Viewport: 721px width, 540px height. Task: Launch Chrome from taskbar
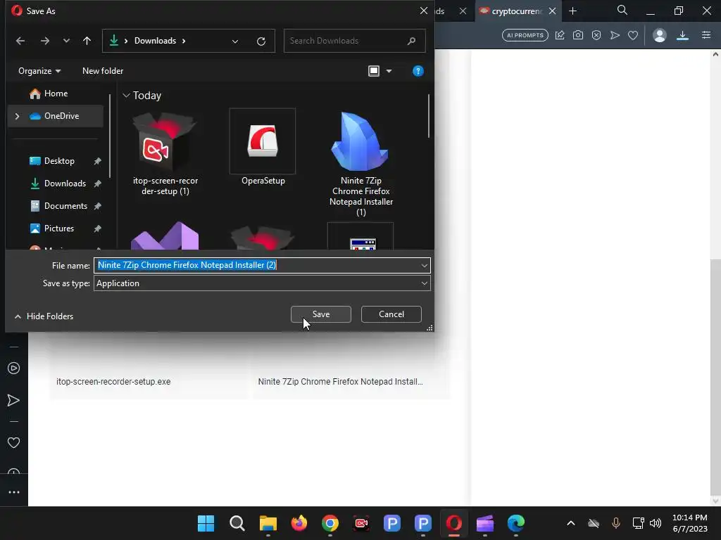tap(330, 523)
